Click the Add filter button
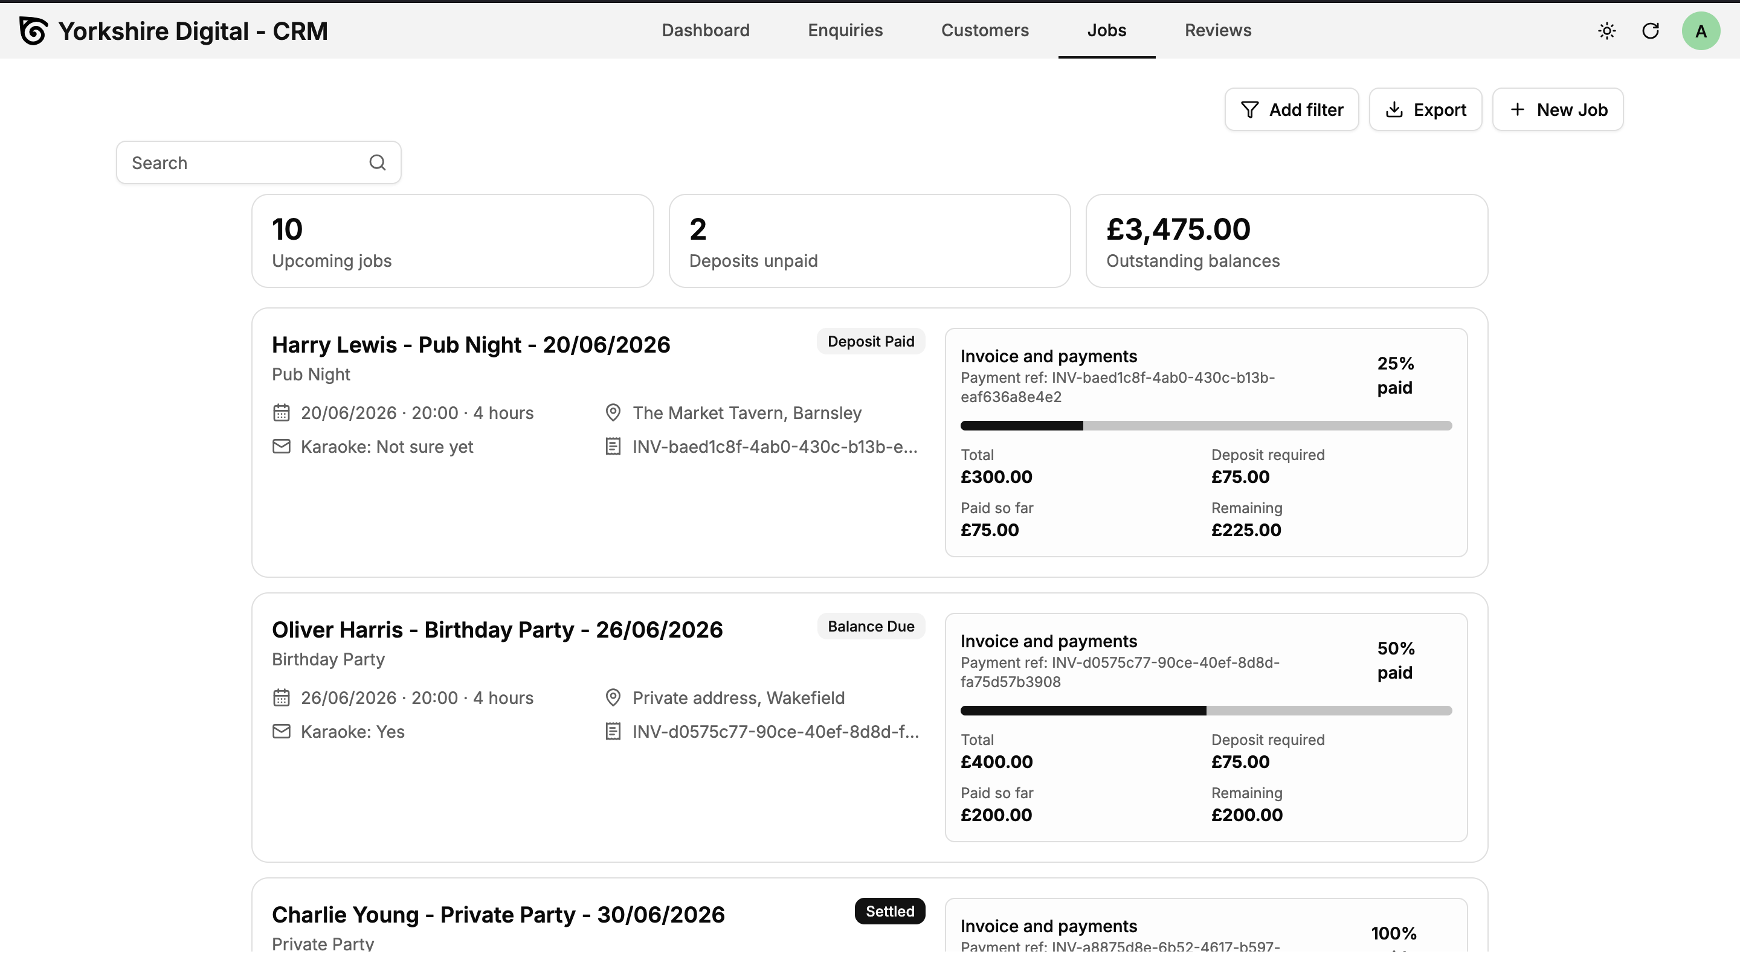 tap(1292, 109)
